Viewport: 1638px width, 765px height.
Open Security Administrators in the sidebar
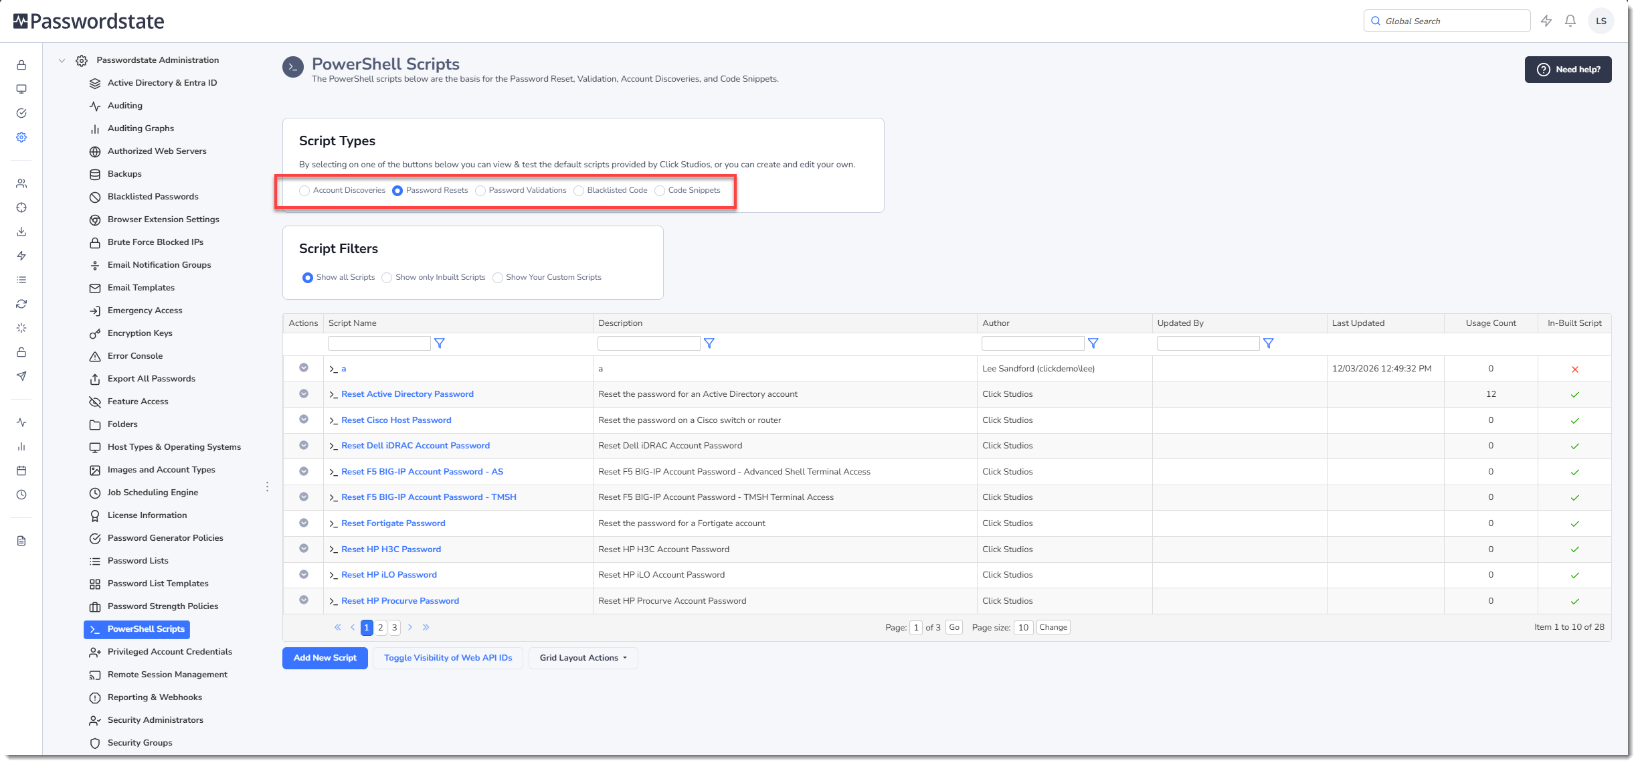155,720
